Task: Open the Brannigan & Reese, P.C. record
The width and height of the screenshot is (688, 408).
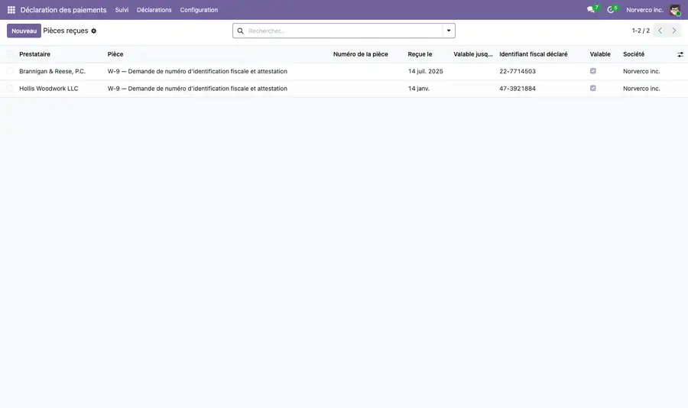Action: (52, 71)
